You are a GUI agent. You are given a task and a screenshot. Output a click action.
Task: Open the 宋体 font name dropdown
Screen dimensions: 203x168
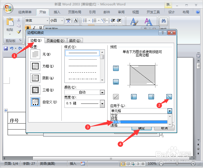[47, 21]
